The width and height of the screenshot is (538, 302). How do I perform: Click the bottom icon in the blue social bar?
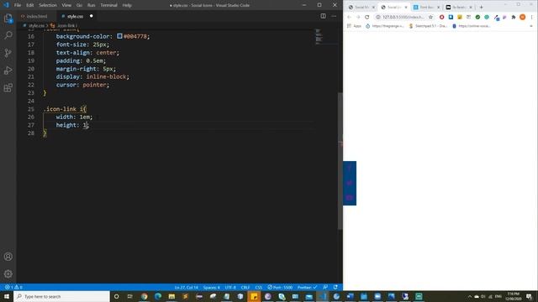(x=350, y=198)
